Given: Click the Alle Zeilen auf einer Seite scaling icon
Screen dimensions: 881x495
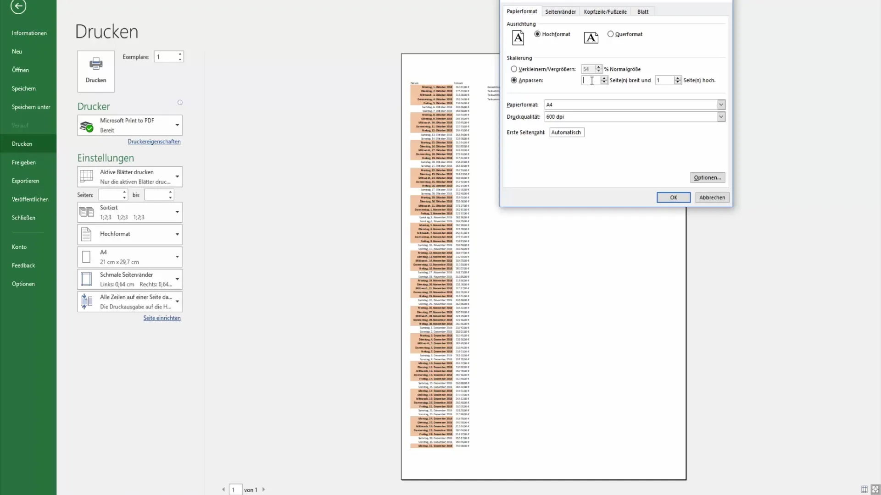Looking at the screenshot, I should (x=86, y=301).
